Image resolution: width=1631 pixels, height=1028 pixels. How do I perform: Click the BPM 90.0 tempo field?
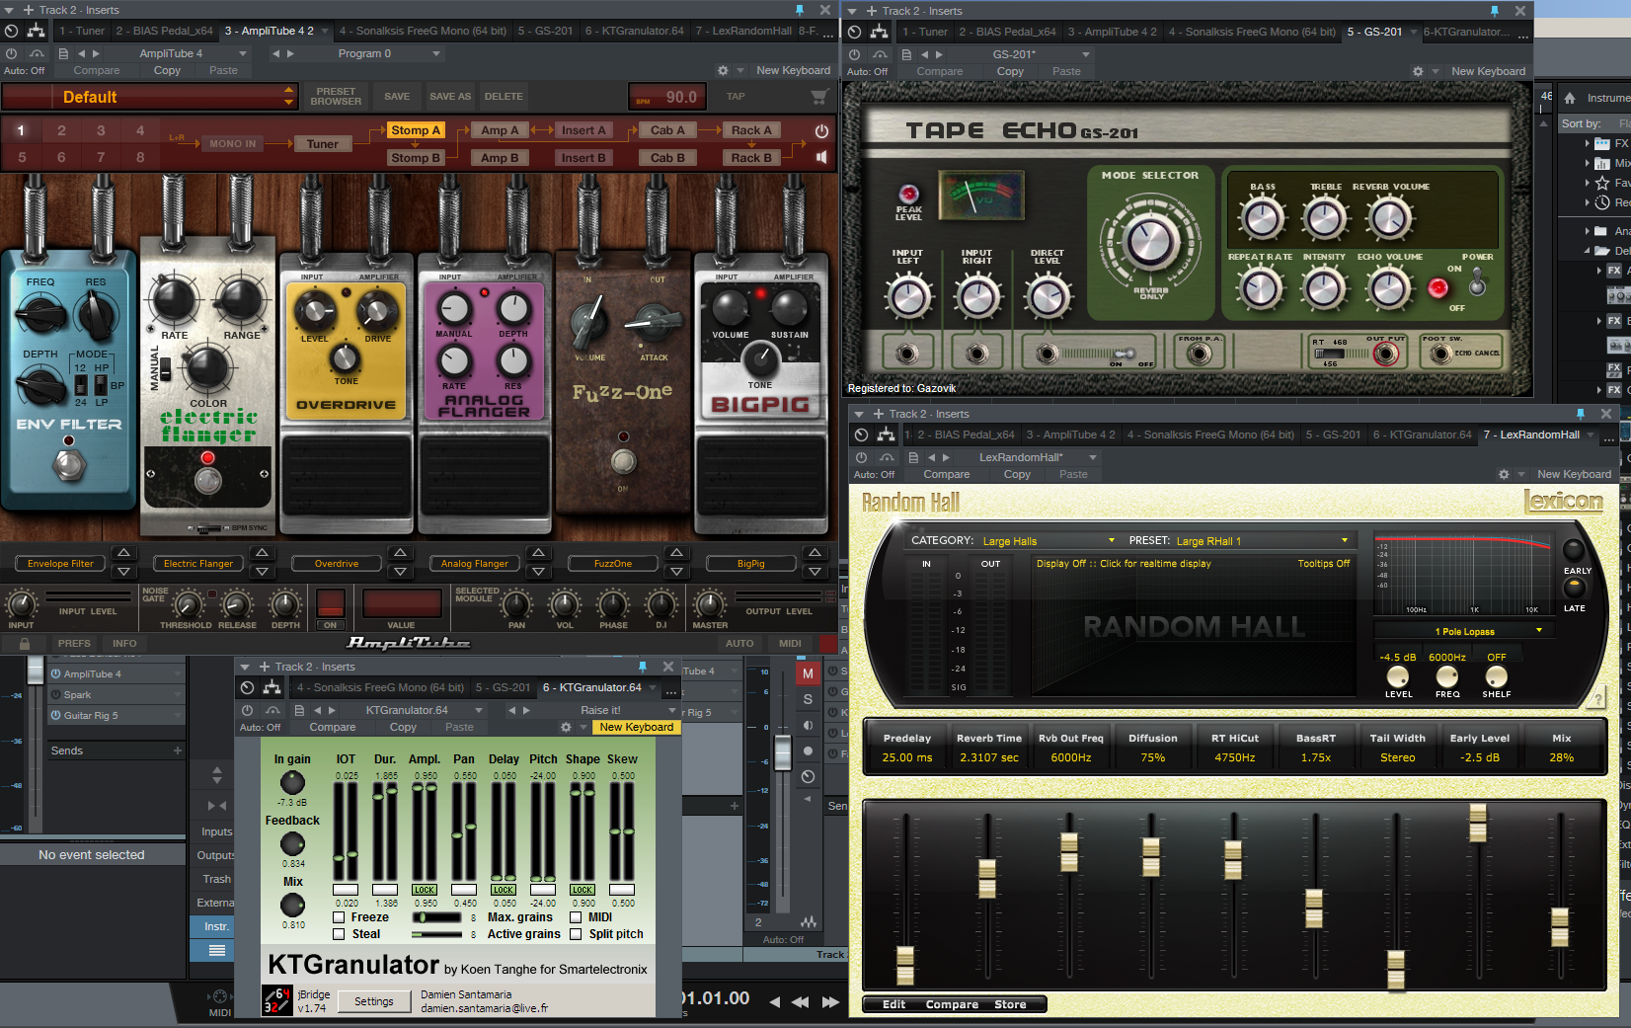tap(667, 97)
